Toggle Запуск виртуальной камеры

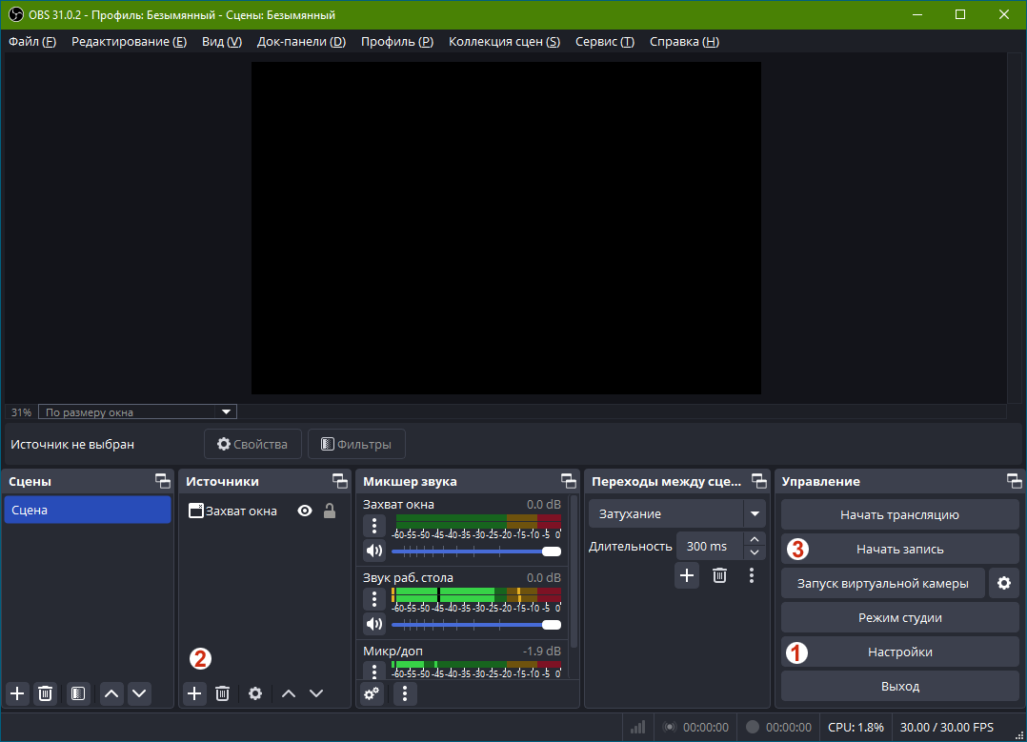point(883,583)
